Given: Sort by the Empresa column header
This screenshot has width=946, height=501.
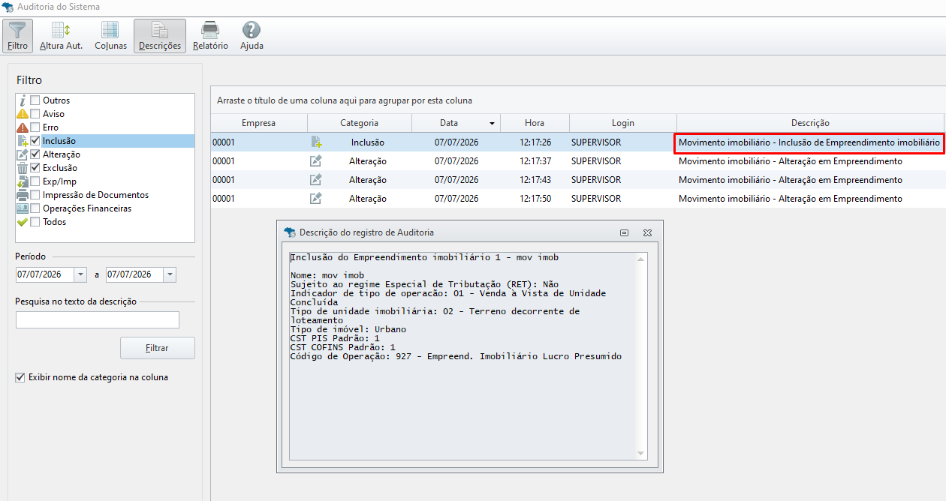Looking at the screenshot, I should 258,123.
